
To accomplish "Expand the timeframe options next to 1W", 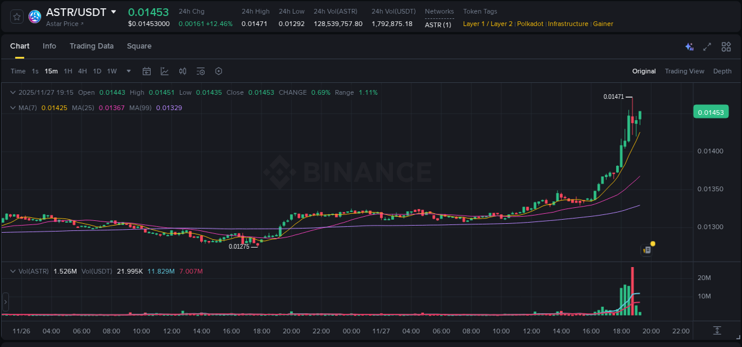I will (x=128, y=70).
